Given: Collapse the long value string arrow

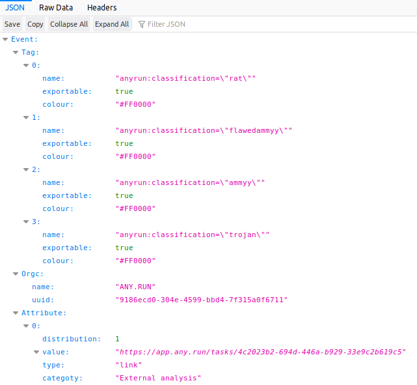Looking at the screenshot, I should (36, 352).
